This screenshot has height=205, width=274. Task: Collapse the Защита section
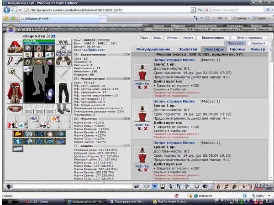click(x=76, y=146)
